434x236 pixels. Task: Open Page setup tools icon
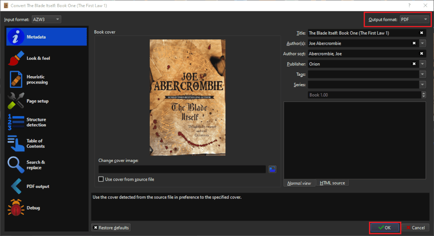[x=16, y=101]
